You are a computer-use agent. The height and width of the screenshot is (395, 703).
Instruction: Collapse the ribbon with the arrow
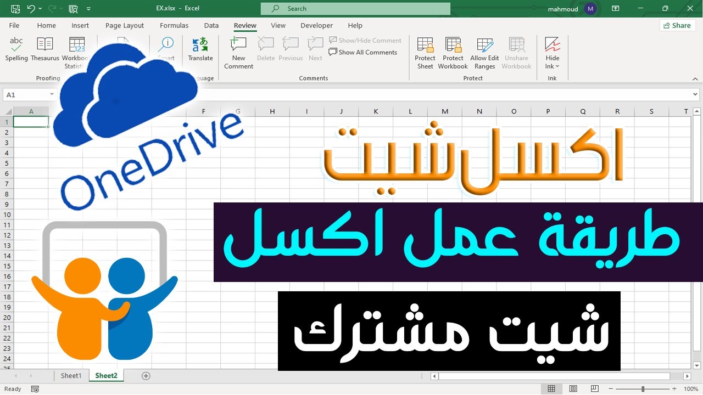(695, 78)
